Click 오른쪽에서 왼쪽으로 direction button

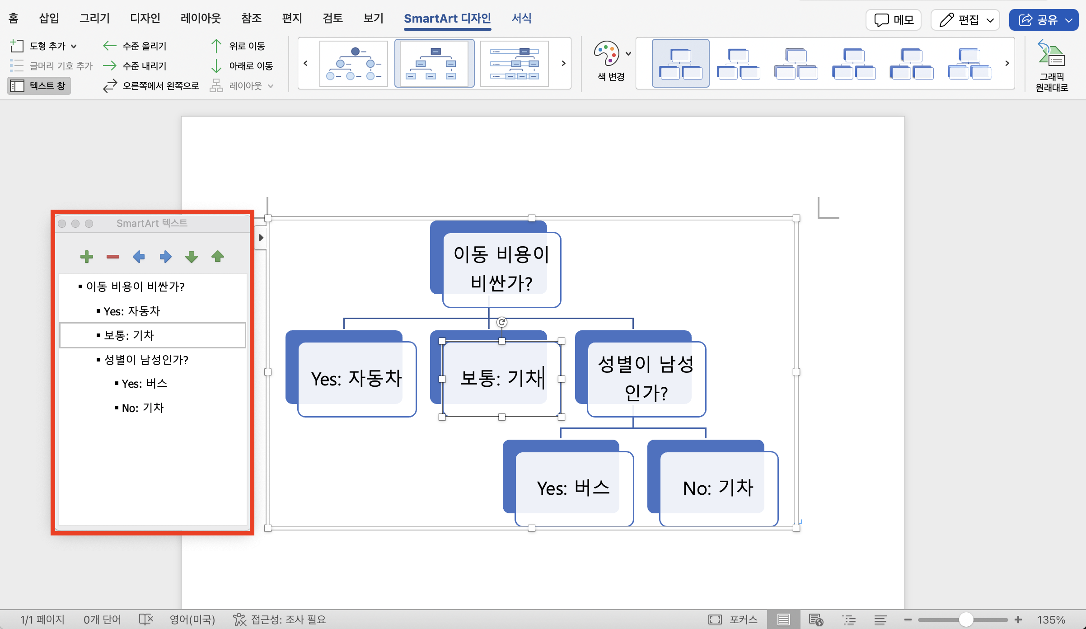click(151, 85)
